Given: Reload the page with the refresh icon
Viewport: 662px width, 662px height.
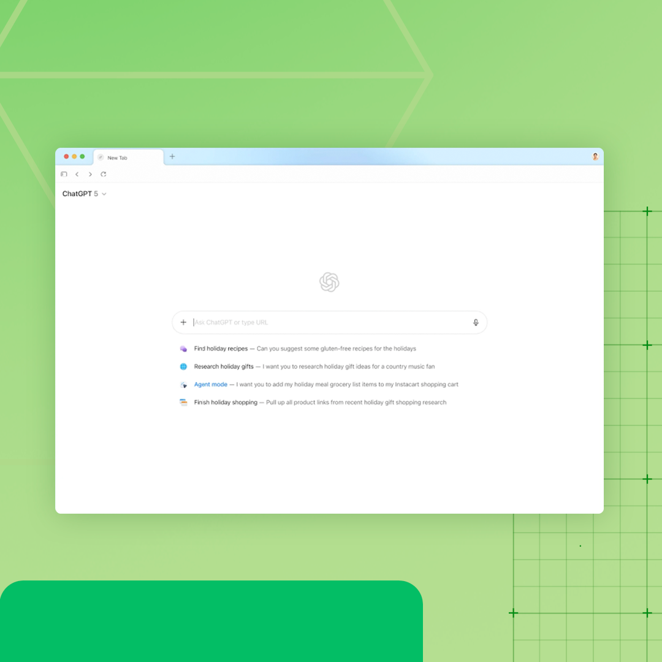Looking at the screenshot, I should tap(103, 174).
